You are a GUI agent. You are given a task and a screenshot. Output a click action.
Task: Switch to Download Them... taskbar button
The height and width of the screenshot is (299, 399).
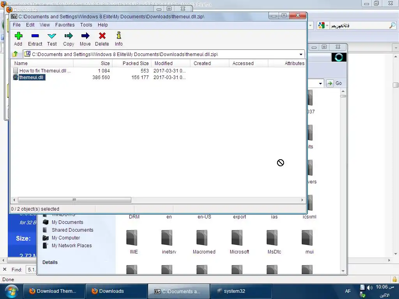(54, 291)
